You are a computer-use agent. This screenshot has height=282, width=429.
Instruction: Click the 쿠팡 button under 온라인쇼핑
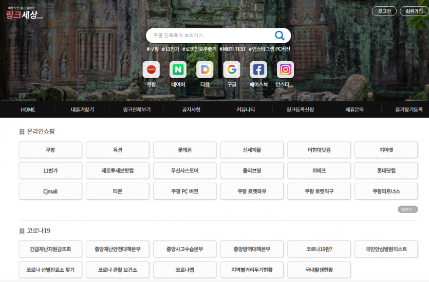click(x=50, y=150)
